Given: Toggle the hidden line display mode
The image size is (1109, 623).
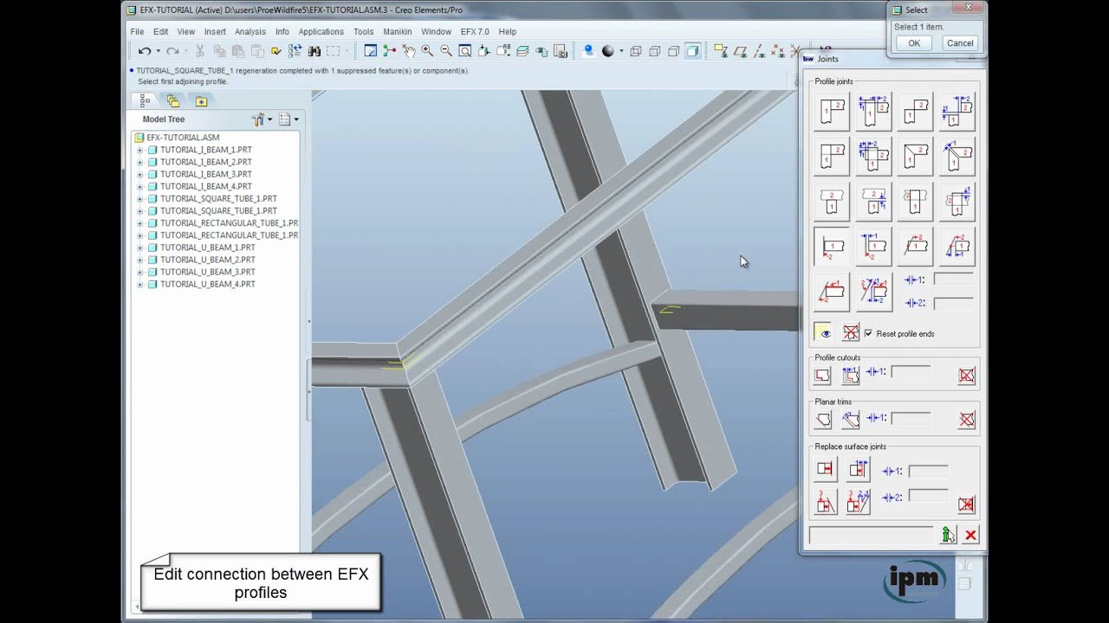Looking at the screenshot, I should pyautogui.click(x=654, y=51).
